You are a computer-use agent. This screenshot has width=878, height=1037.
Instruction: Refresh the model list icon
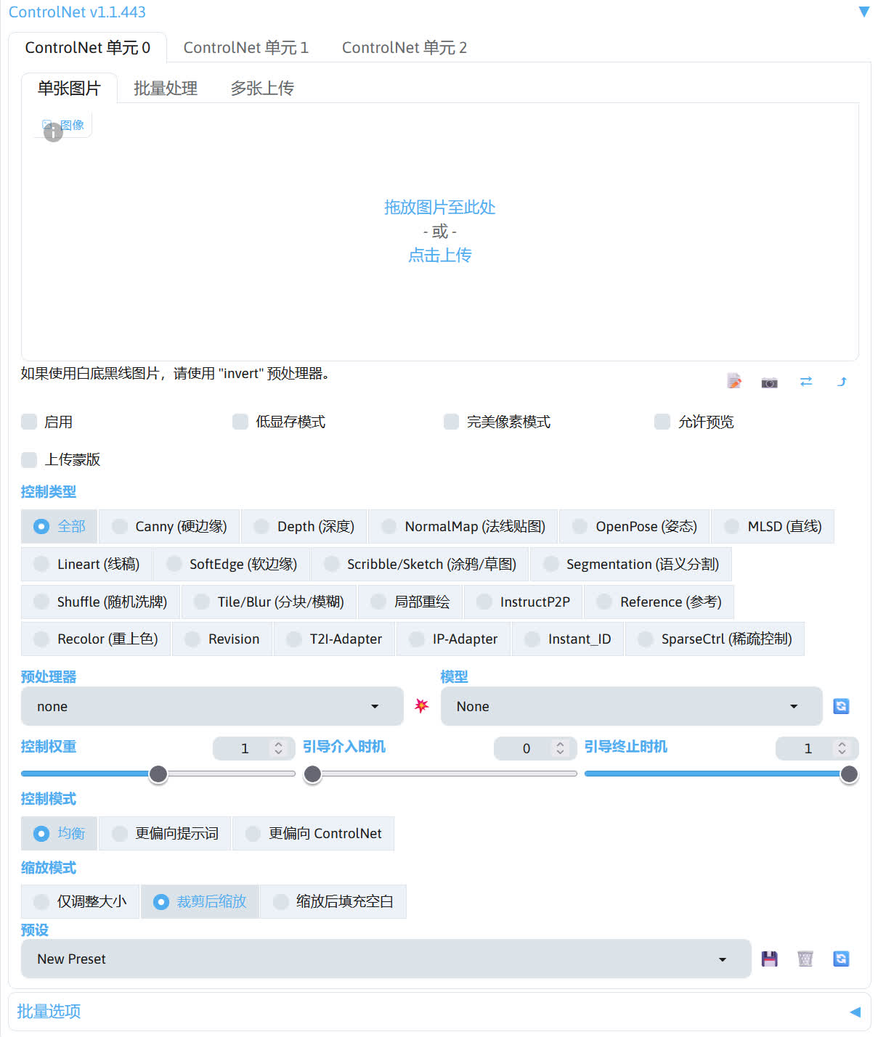point(840,705)
